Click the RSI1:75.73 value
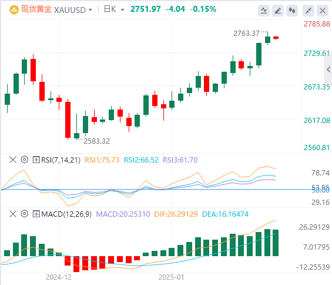This screenshot has width=332, height=285. pyautogui.click(x=102, y=160)
